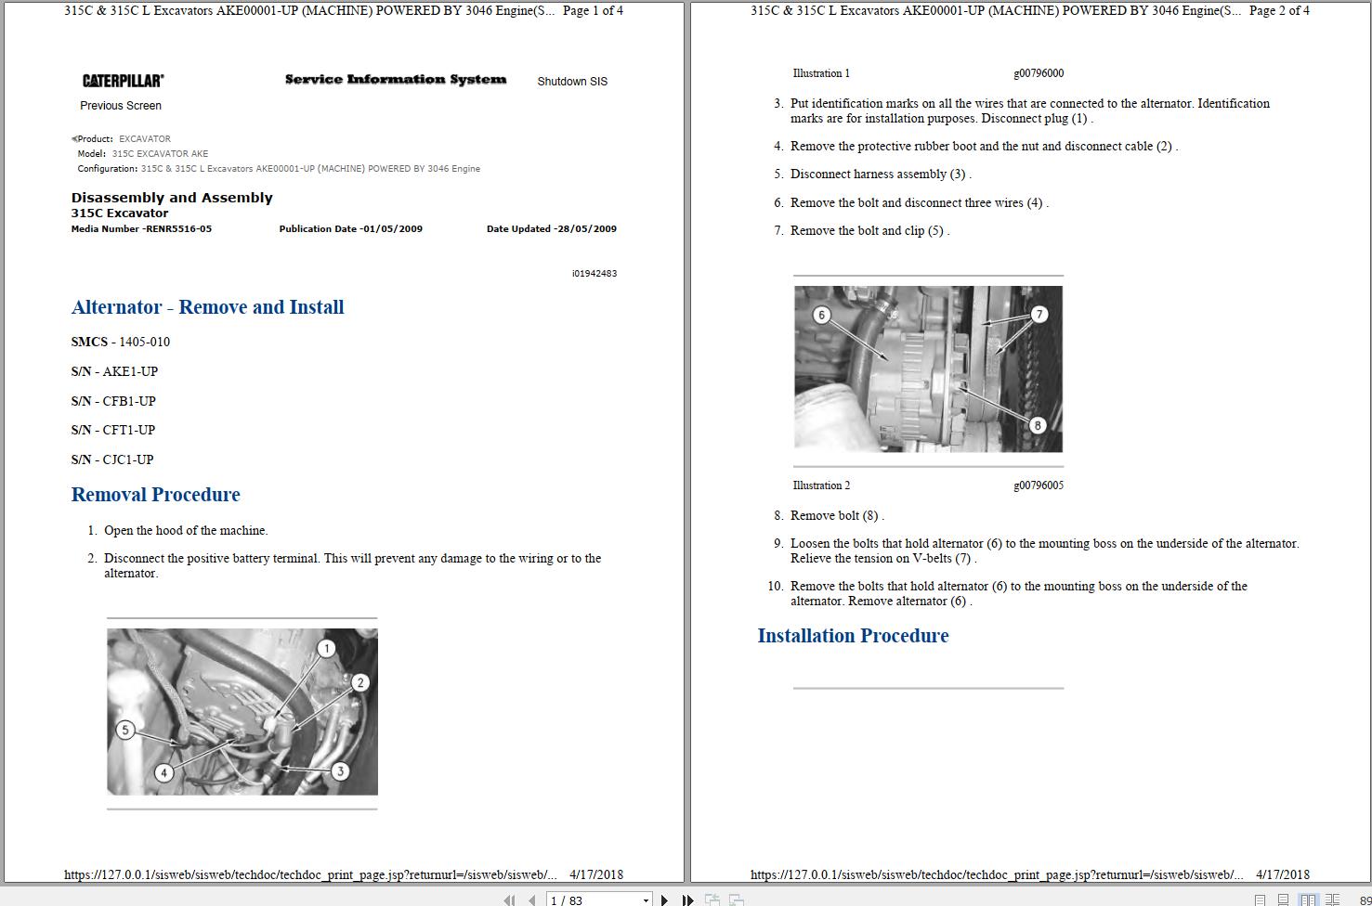Expand the Previous Screen navigation option
Image resolution: width=1372 pixels, height=906 pixels.
pyautogui.click(x=121, y=105)
